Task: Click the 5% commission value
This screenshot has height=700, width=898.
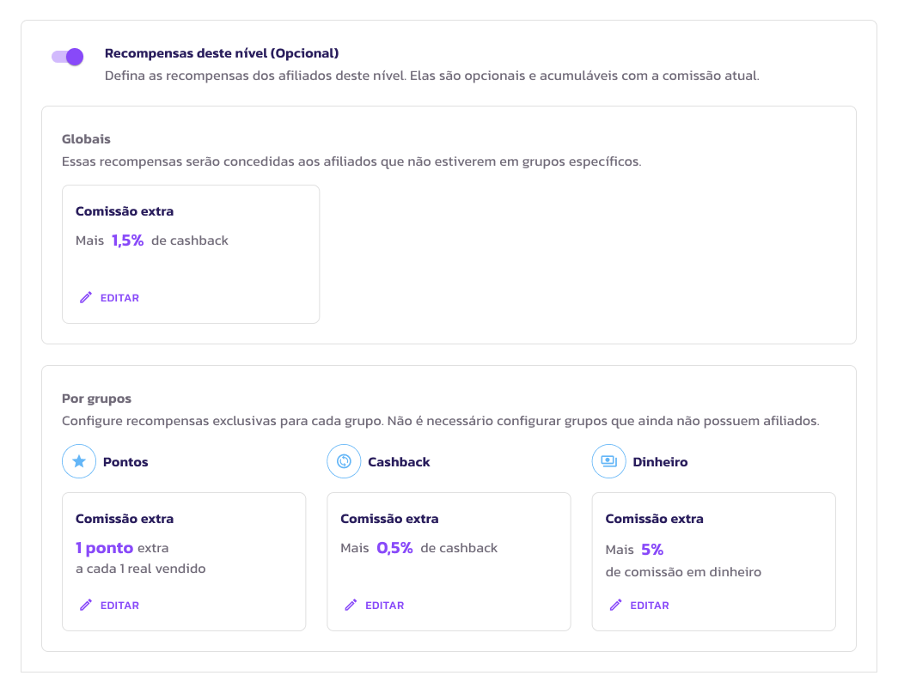Action: pos(652,550)
